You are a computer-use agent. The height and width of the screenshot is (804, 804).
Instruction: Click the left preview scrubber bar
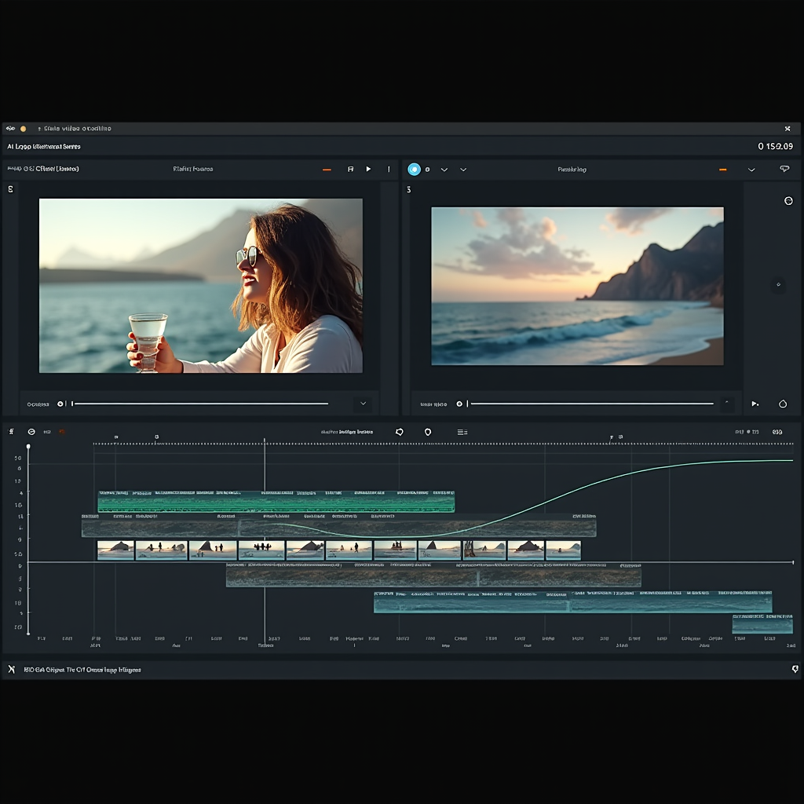(x=200, y=404)
